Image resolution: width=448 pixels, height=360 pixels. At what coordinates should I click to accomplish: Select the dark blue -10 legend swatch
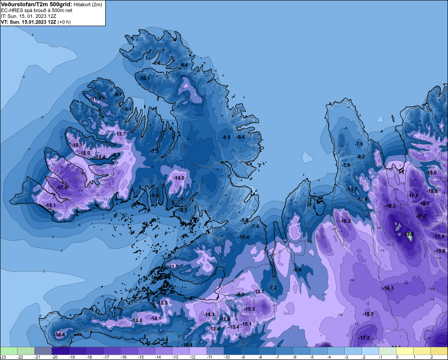click(x=233, y=351)
